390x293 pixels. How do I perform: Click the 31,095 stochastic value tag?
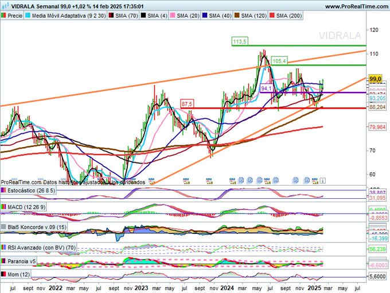[x=377, y=198]
